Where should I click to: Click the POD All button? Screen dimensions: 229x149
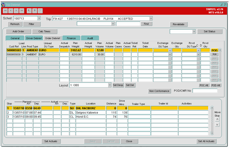(216, 85)
